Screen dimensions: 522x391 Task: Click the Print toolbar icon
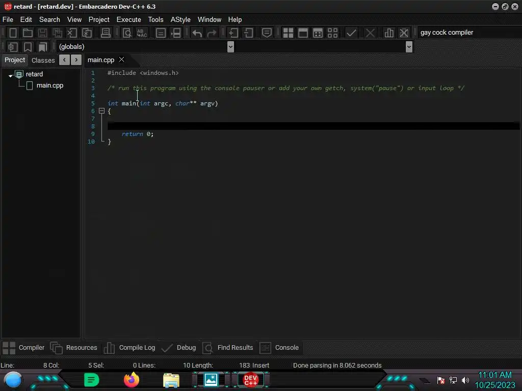pyautogui.click(x=106, y=33)
